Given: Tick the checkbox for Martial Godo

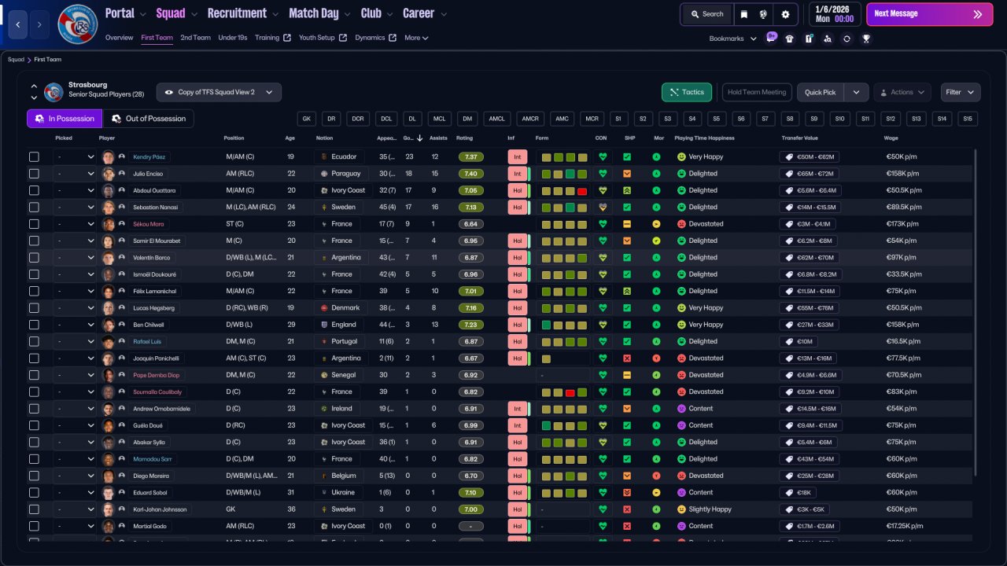Looking at the screenshot, I should (x=34, y=527).
